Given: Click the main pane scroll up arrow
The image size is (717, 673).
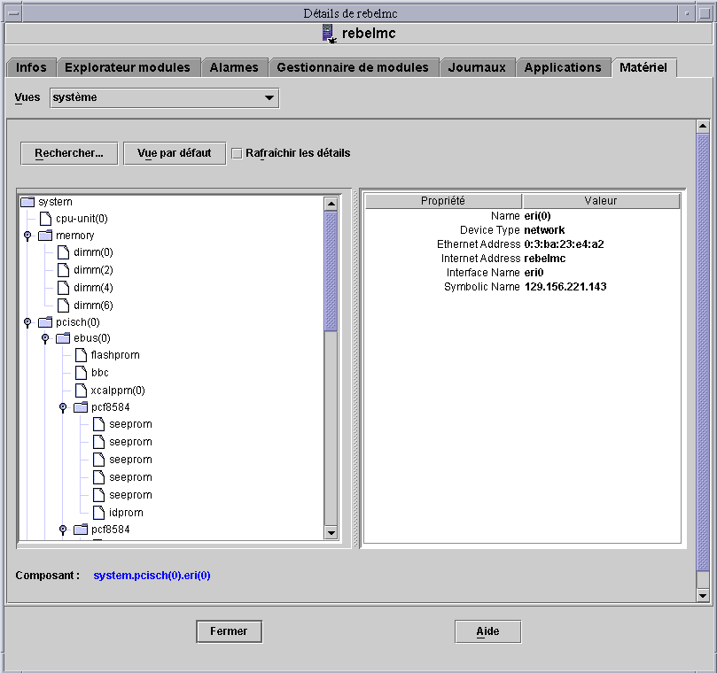Looking at the screenshot, I should [x=702, y=126].
